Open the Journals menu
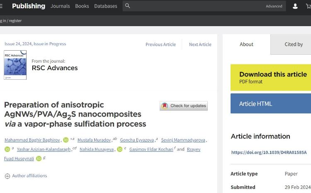Image resolution: width=311 pixels, height=193 pixels. click(x=60, y=6)
